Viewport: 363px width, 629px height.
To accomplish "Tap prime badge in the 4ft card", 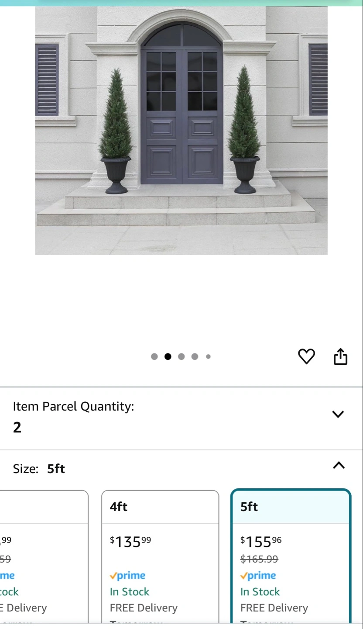I will [127, 576].
